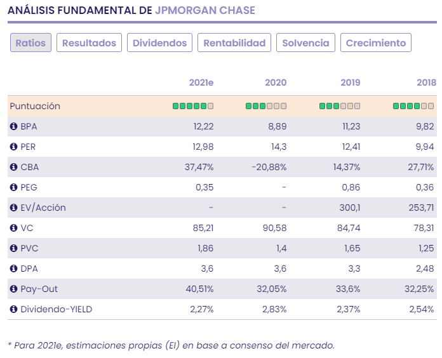Click the info icon beside PER
The image size is (442, 358).
[13, 147]
